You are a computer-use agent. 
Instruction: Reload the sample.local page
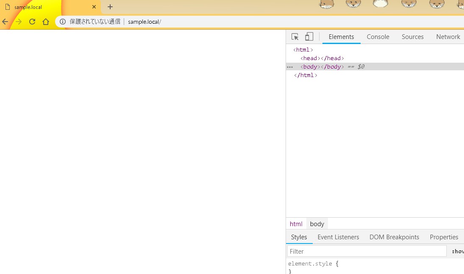coord(32,22)
